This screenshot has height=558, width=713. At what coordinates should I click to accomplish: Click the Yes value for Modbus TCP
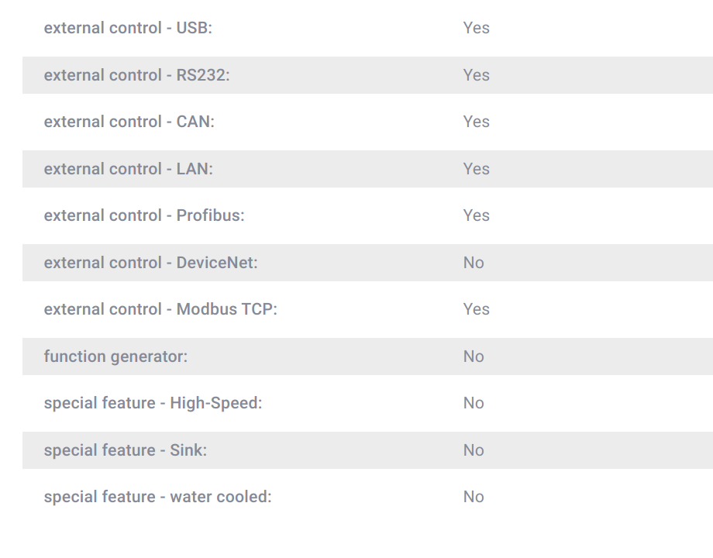[x=476, y=309]
